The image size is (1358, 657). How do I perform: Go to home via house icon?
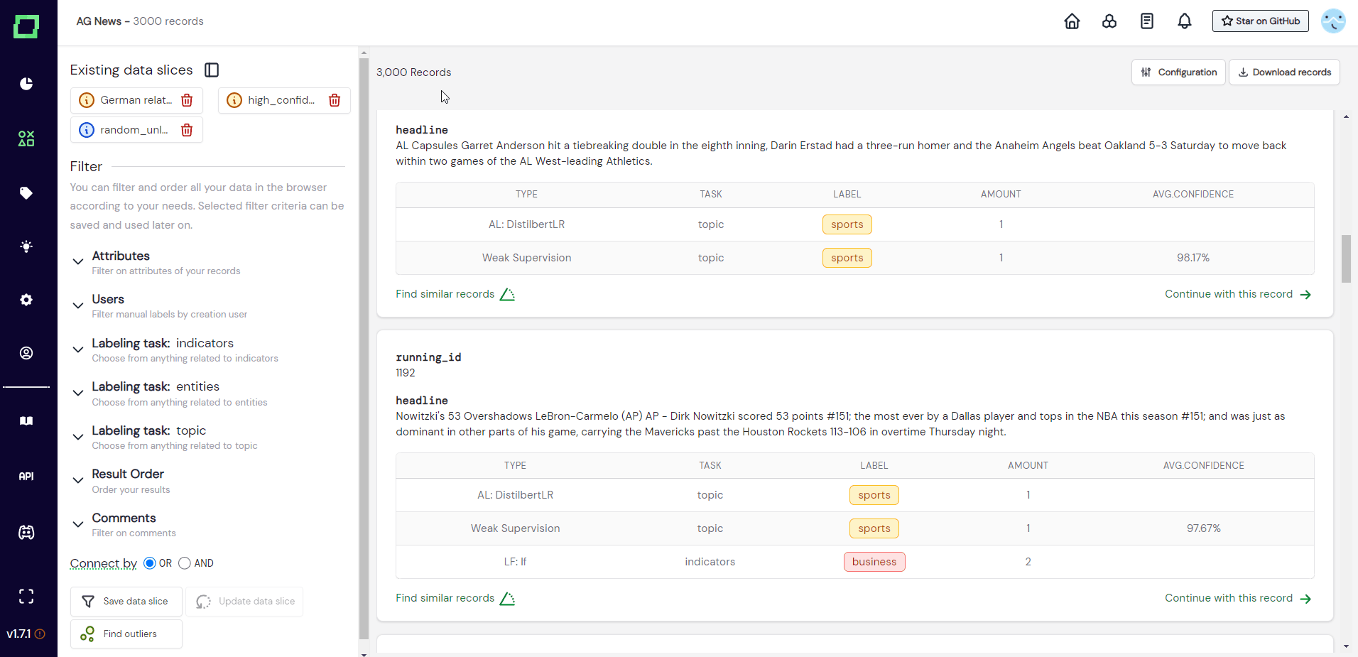pyautogui.click(x=1072, y=21)
